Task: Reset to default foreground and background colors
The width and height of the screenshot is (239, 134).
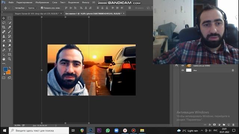Action: click(4, 74)
